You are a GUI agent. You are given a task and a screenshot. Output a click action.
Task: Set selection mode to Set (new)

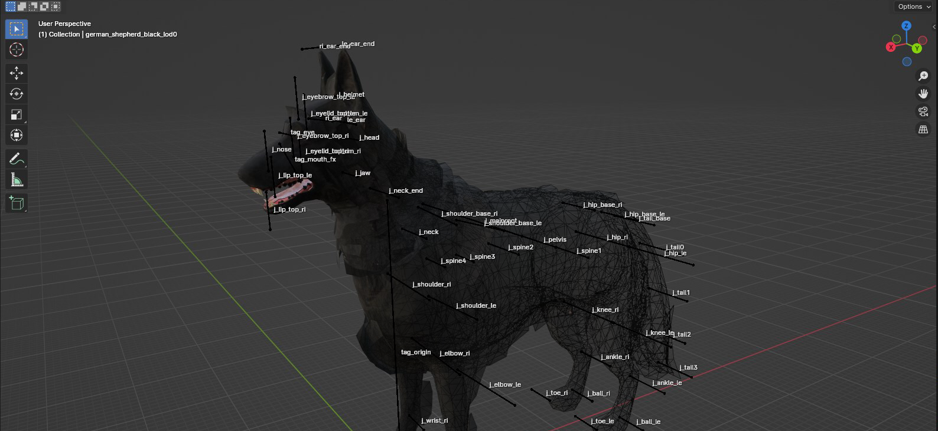tap(11, 6)
